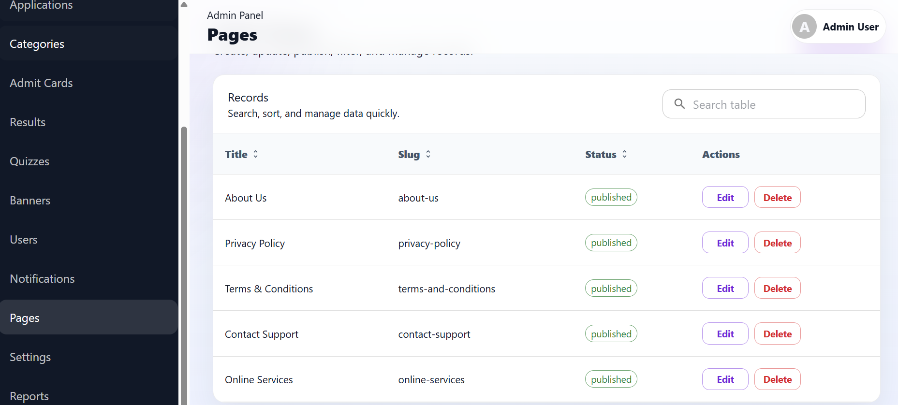Sort table by Slug column arrows

[428, 154]
